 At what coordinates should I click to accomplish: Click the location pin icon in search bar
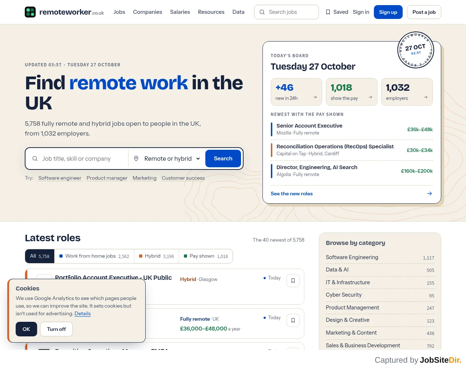click(136, 159)
